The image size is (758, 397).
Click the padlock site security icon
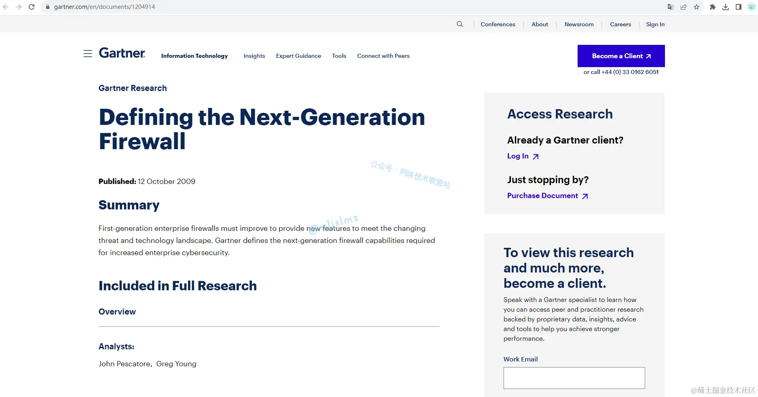click(x=48, y=7)
